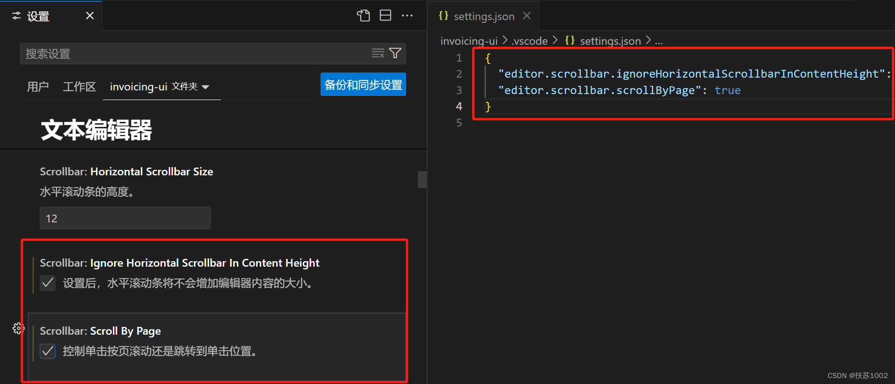Uncheck the Scroll By Page checkbox

(48, 351)
